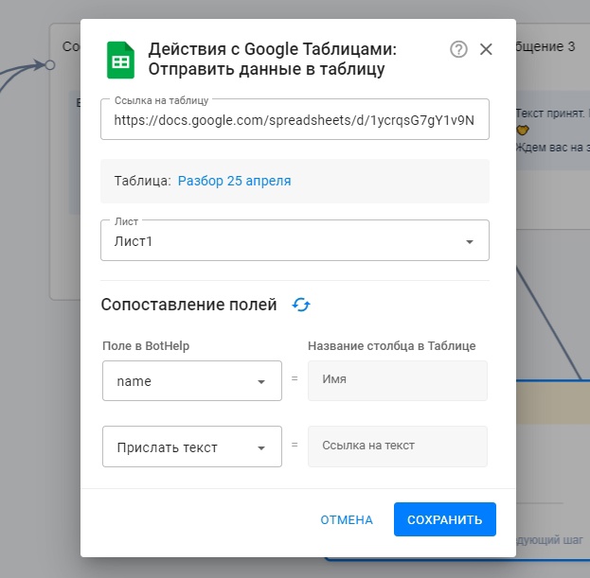Open help via the question mark icon
The height and width of the screenshot is (578, 590).
[x=458, y=49]
